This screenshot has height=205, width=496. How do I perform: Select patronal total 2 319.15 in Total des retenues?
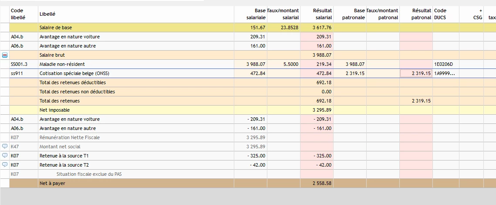422,101
